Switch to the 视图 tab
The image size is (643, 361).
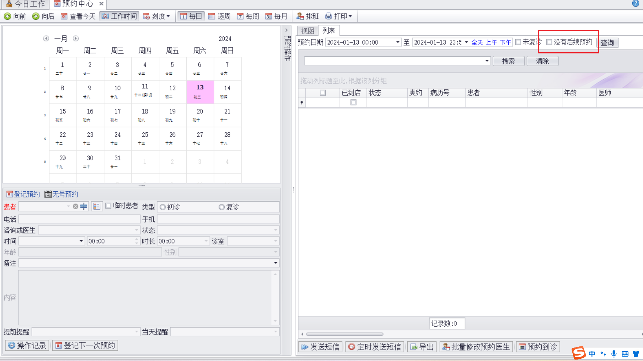(x=308, y=31)
